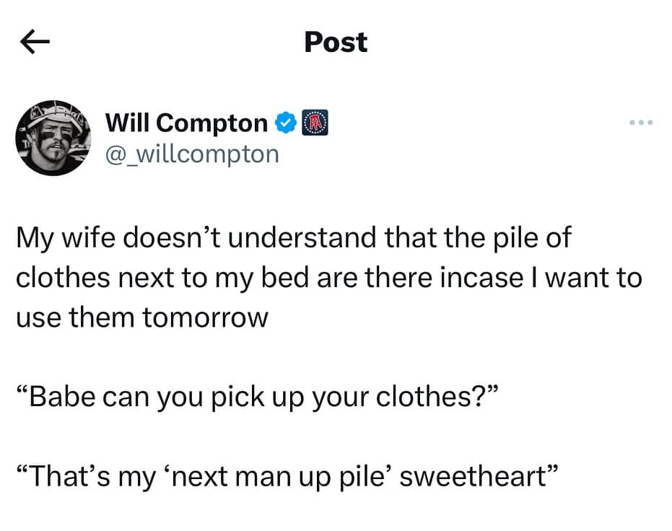Click the Will Compton display name
This screenshot has height=531, width=672.
point(188,123)
